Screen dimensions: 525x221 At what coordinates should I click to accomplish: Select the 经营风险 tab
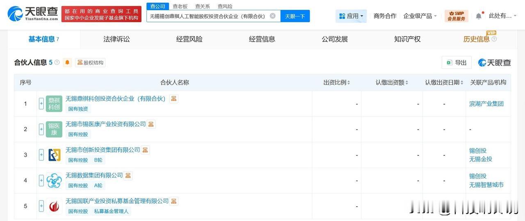(189, 39)
